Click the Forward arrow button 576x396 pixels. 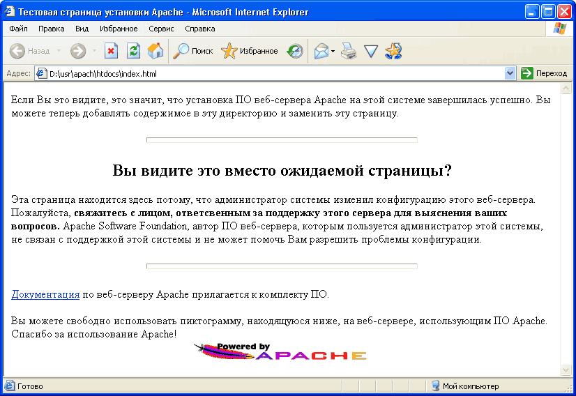[78, 51]
